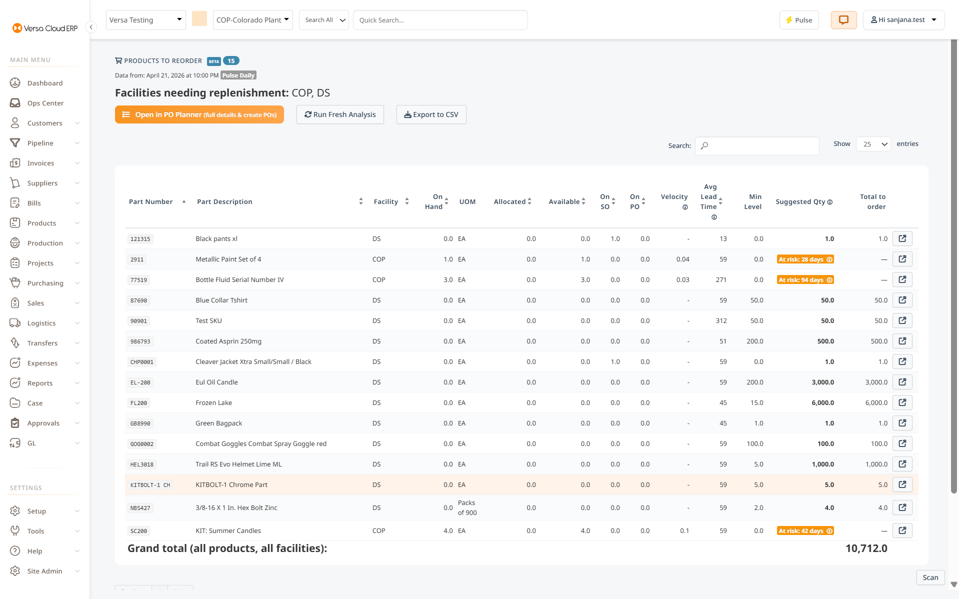Click the Sales tag icon
959x599 pixels.
(15, 303)
